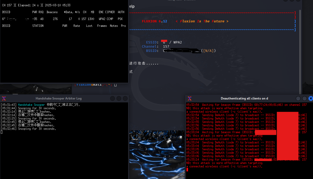Close the Deauthenticating window with blue X
Viewport: 313px width, 179px height.
pos(311,98)
